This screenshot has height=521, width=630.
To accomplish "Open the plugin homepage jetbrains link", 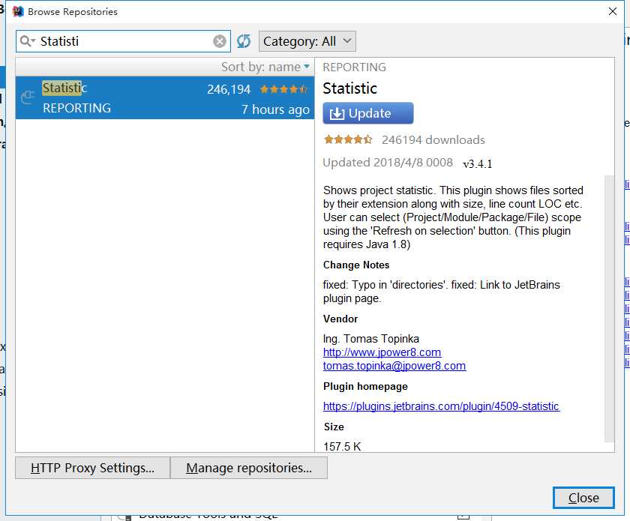I will pos(442,406).
